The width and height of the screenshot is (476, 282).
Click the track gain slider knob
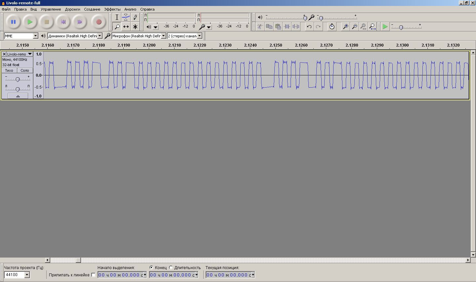coord(18,79)
